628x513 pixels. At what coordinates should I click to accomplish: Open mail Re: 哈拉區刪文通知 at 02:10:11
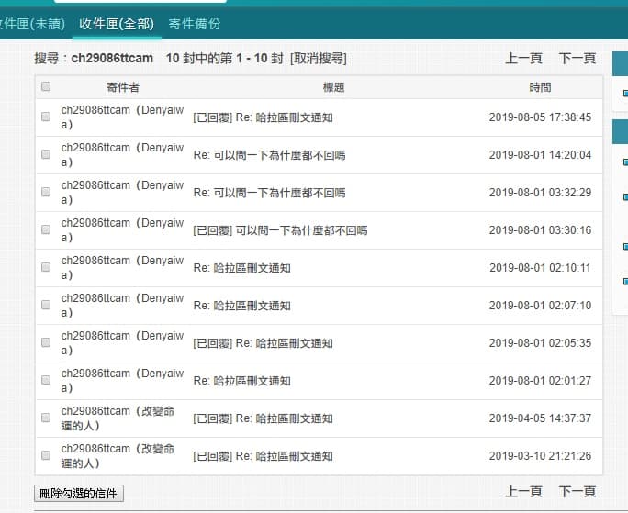(241, 268)
